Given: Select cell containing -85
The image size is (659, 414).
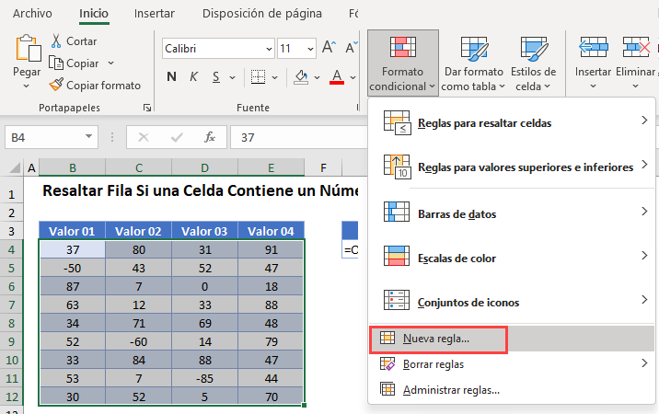Looking at the screenshot, I should pos(204,379).
